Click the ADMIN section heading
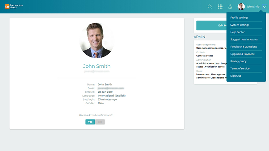 point(199,37)
